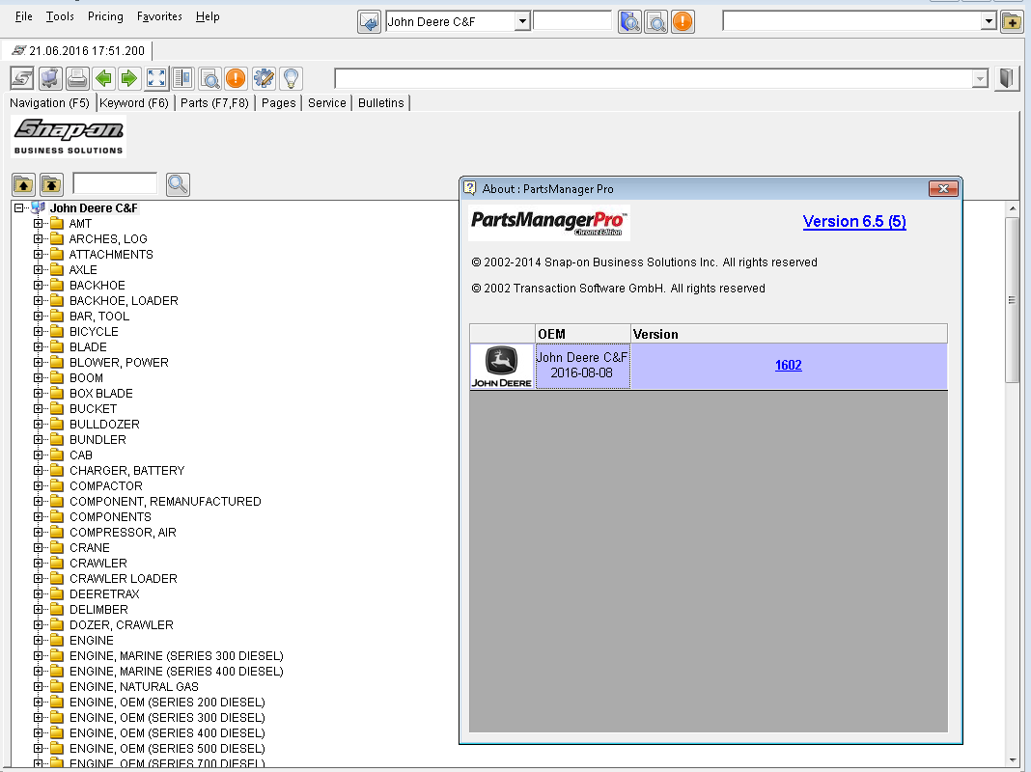The height and width of the screenshot is (772, 1031).
Task: Open the address bar dropdown arrow in the toolbar
Action: coord(980,79)
